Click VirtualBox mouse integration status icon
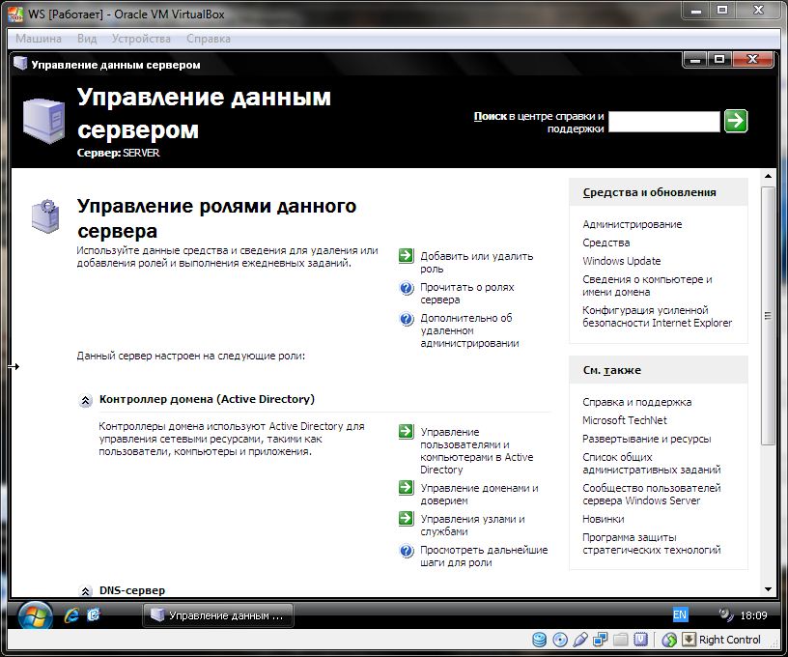Image resolution: width=788 pixels, height=657 pixels. click(669, 640)
